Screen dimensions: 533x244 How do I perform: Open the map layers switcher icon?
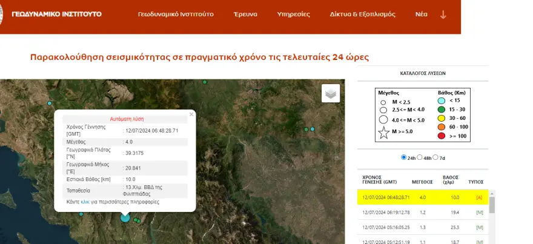[x=331, y=93]
